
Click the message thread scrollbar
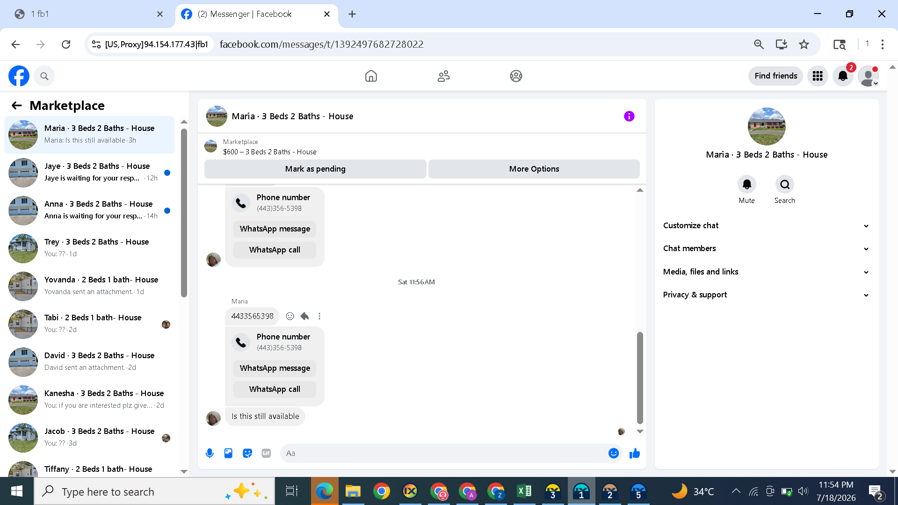tap(640, 377)
